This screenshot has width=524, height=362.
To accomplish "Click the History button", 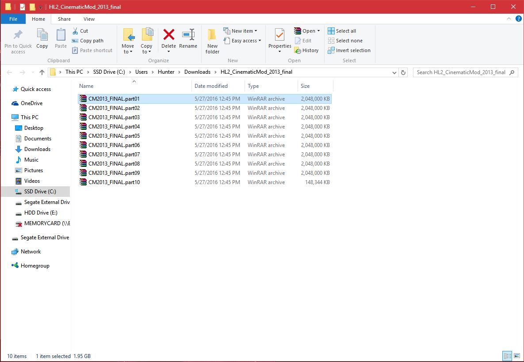I will (x=306, y=50).
